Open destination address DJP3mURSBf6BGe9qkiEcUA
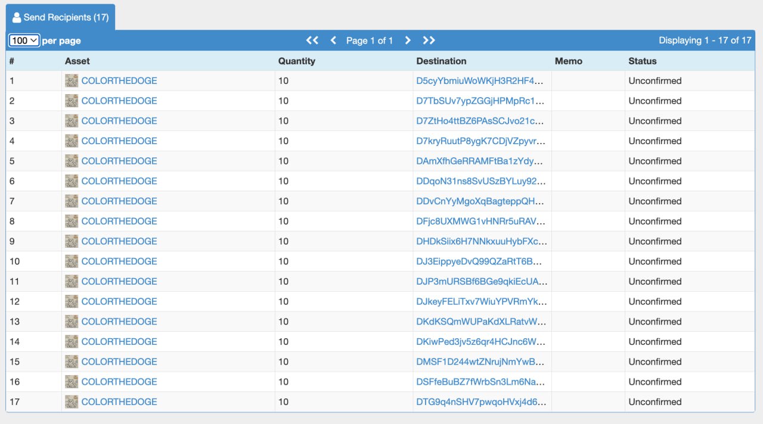Image resolution: width=763 pixels, height=424 pixels. 482,281
